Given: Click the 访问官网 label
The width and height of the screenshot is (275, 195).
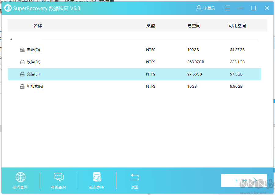Looking at the screenshot, I should tap(20, 187).
